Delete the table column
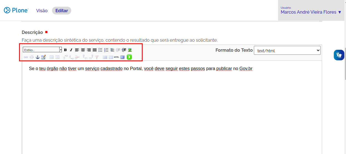 (x=97, y=57)
